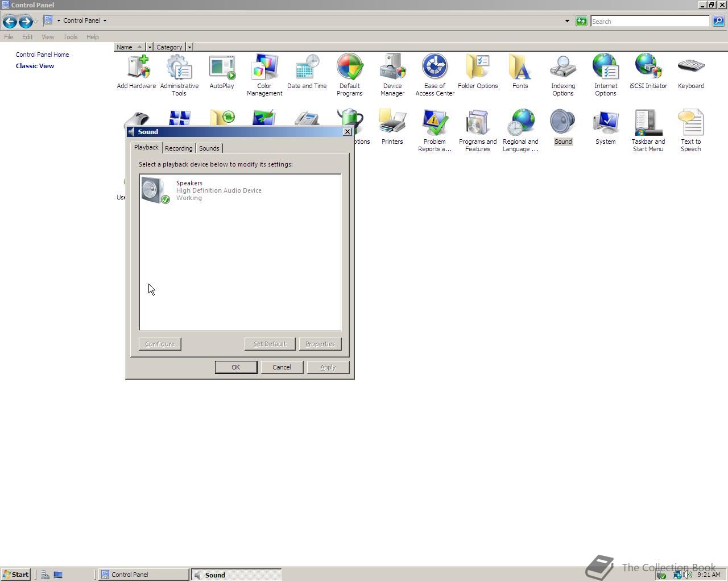Switch to the Sounds tab
Screen dimensions: 728x582
[x=209, y=148]
